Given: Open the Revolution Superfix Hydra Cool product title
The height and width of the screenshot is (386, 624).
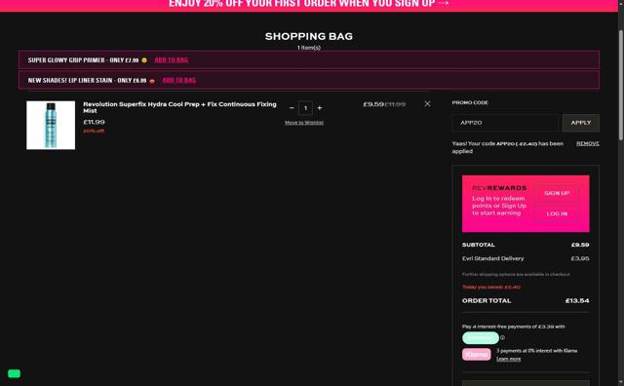Looking at the screenshot, I should click(179, 107).
